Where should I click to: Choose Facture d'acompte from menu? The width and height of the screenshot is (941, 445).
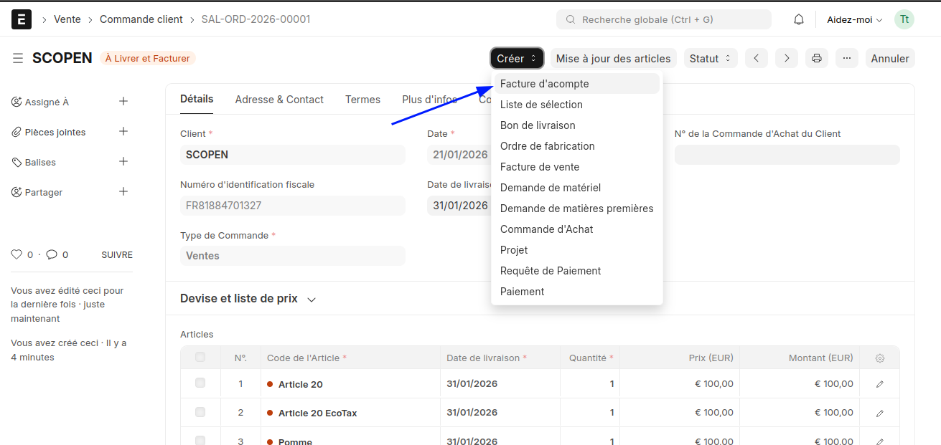[x=577, y=84]
